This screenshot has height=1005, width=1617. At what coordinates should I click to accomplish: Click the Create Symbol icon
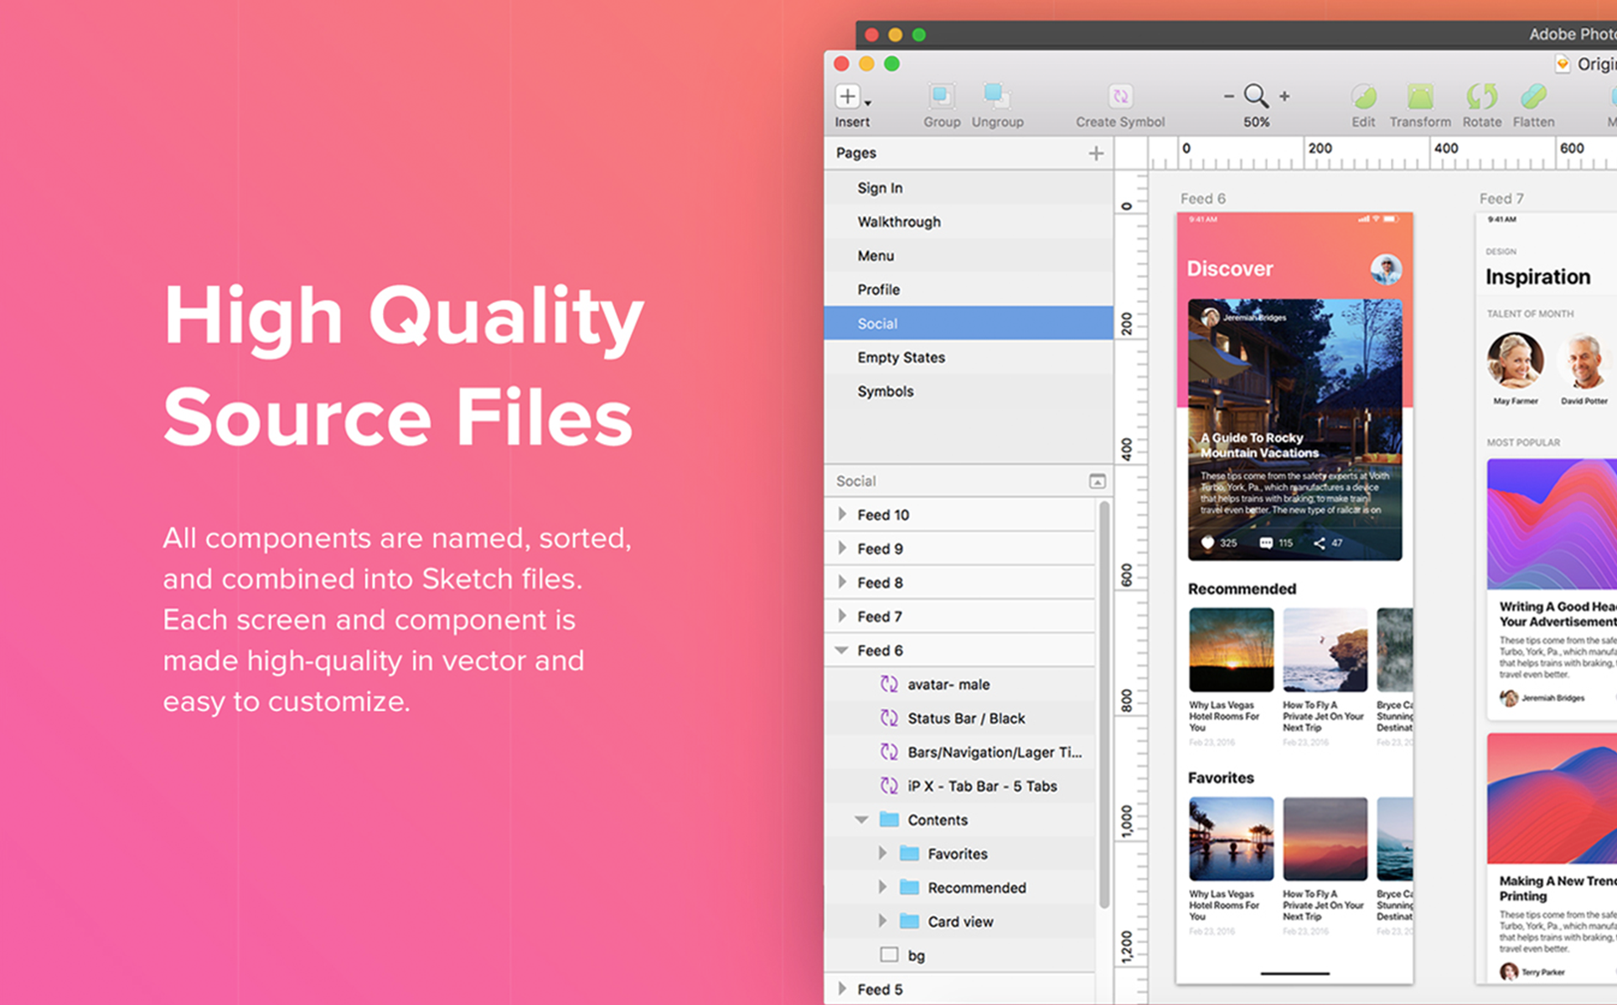pos(1120,97)
